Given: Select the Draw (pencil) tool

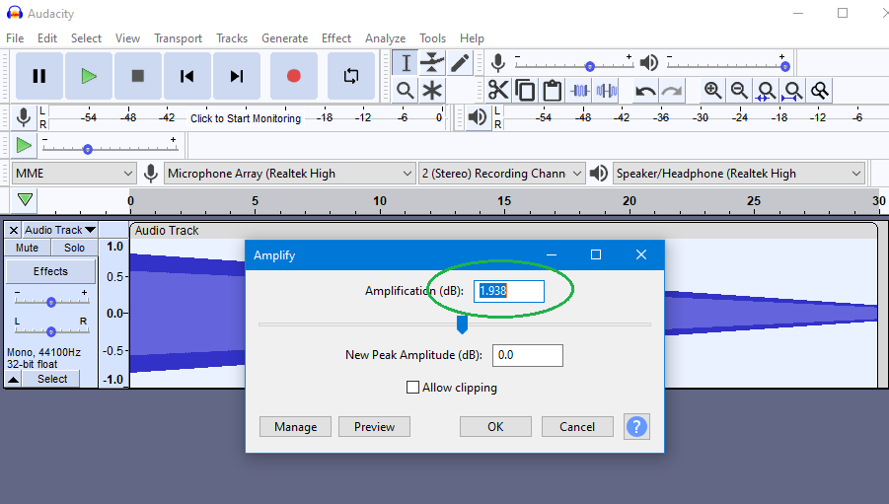Looking at the screenshot, I should click(460, 63).
